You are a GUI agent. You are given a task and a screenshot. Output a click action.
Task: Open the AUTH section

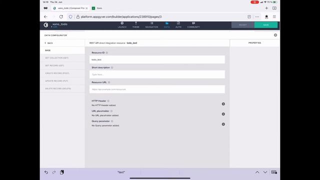[178, 25]
